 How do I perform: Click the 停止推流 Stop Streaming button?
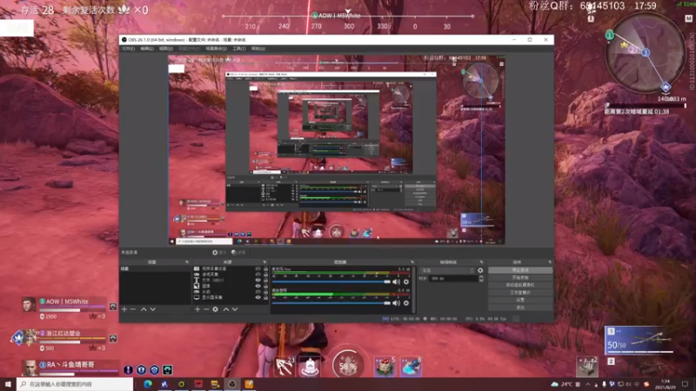click(520, 270)
